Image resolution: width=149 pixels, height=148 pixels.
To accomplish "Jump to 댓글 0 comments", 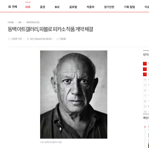I will [x=63, y=39].
